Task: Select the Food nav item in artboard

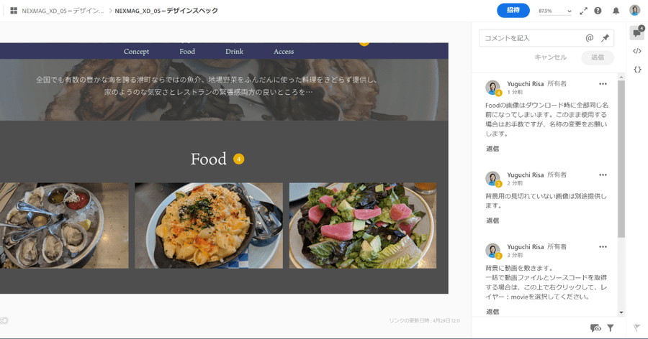Action: [187, 52]
